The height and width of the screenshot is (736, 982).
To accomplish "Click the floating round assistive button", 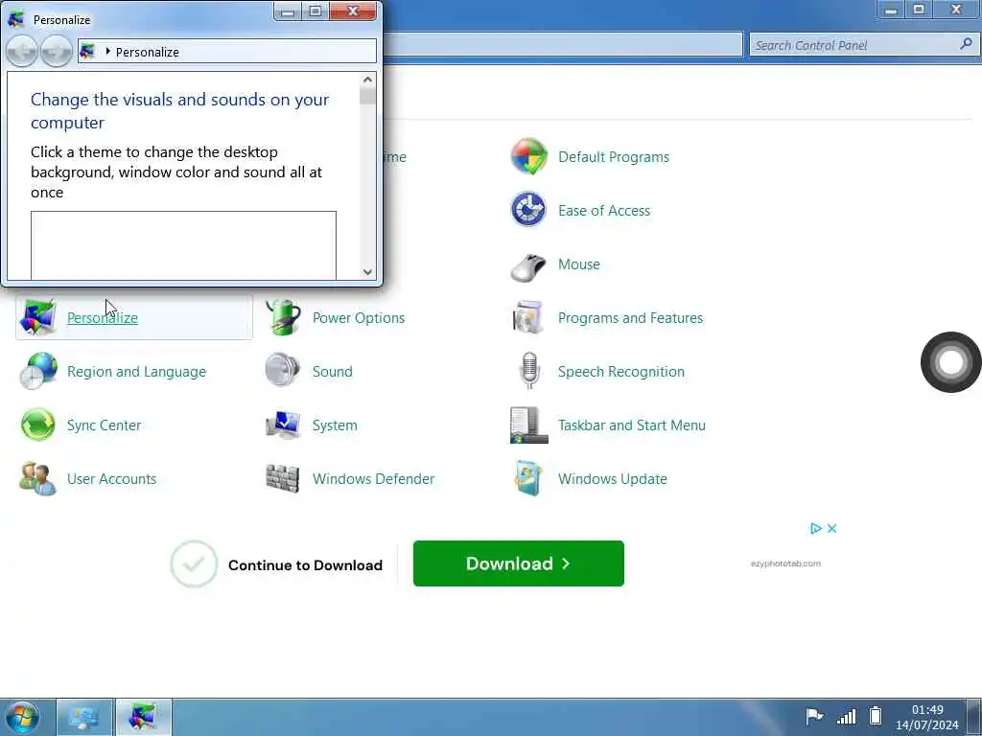I will point(950,361).
